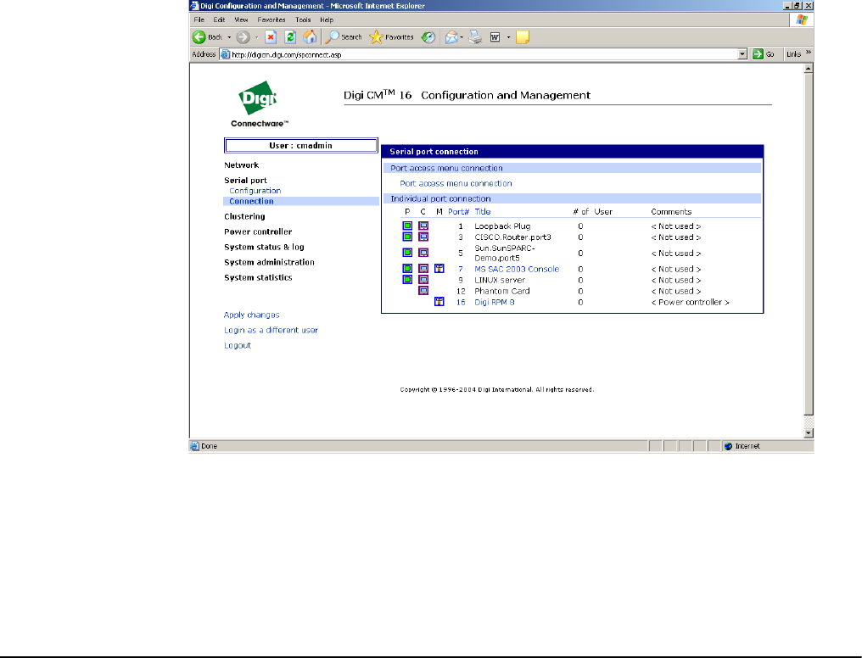
Task: Click the C connect icon for Loopback Plug
Action: (x=423, y=226)
